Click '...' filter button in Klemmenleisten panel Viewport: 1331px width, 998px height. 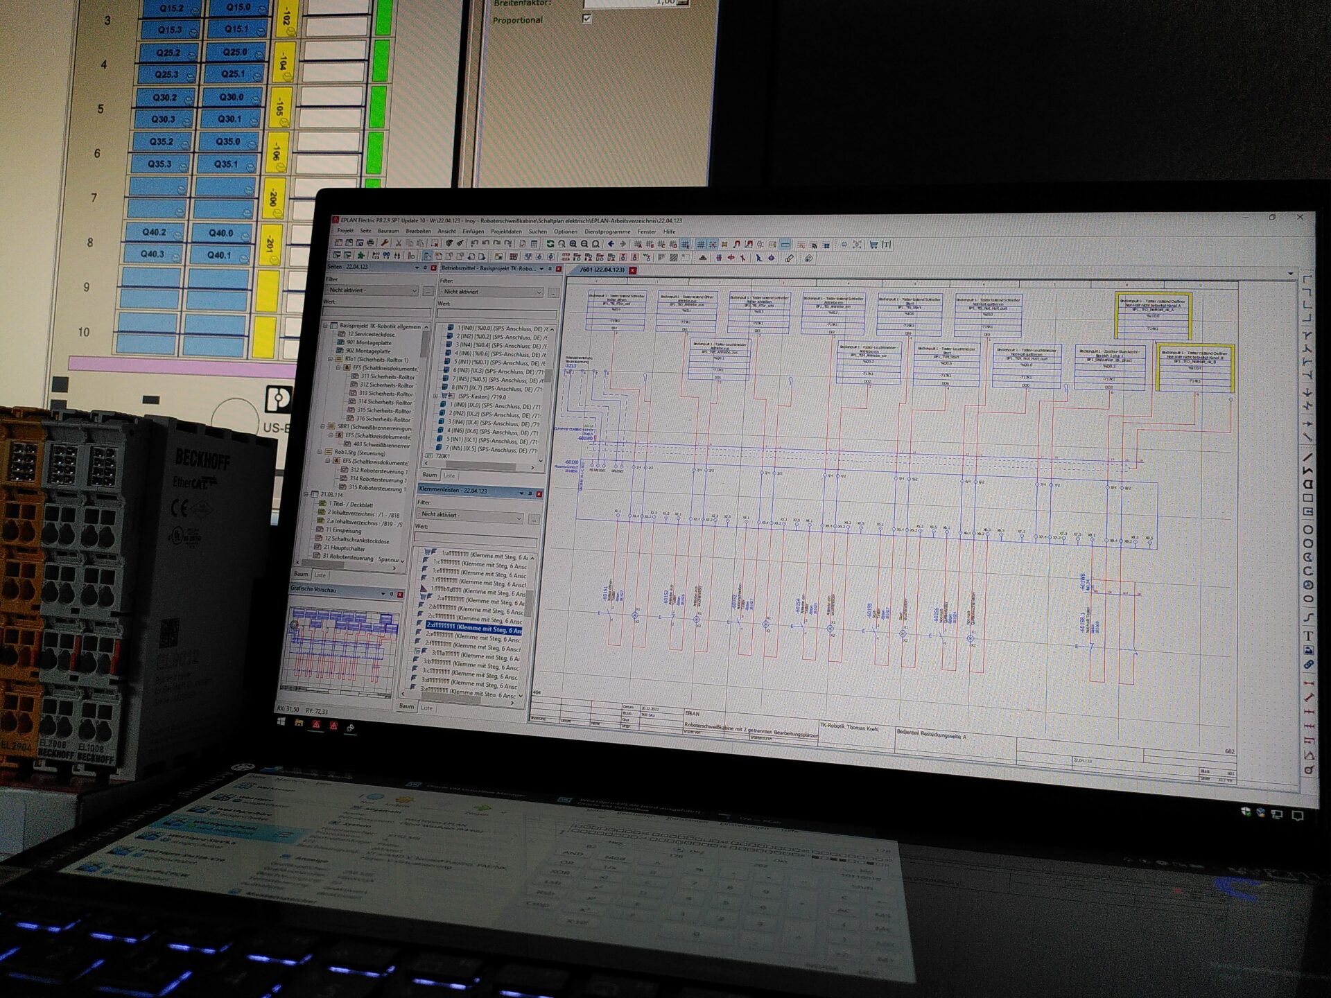(533, 518)
